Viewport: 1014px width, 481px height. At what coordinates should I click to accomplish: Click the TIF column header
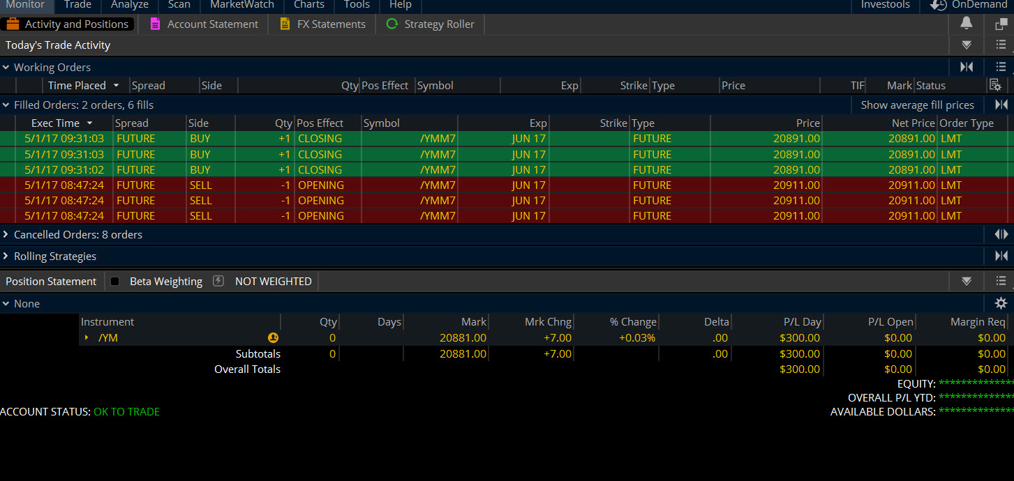(857, 85)
